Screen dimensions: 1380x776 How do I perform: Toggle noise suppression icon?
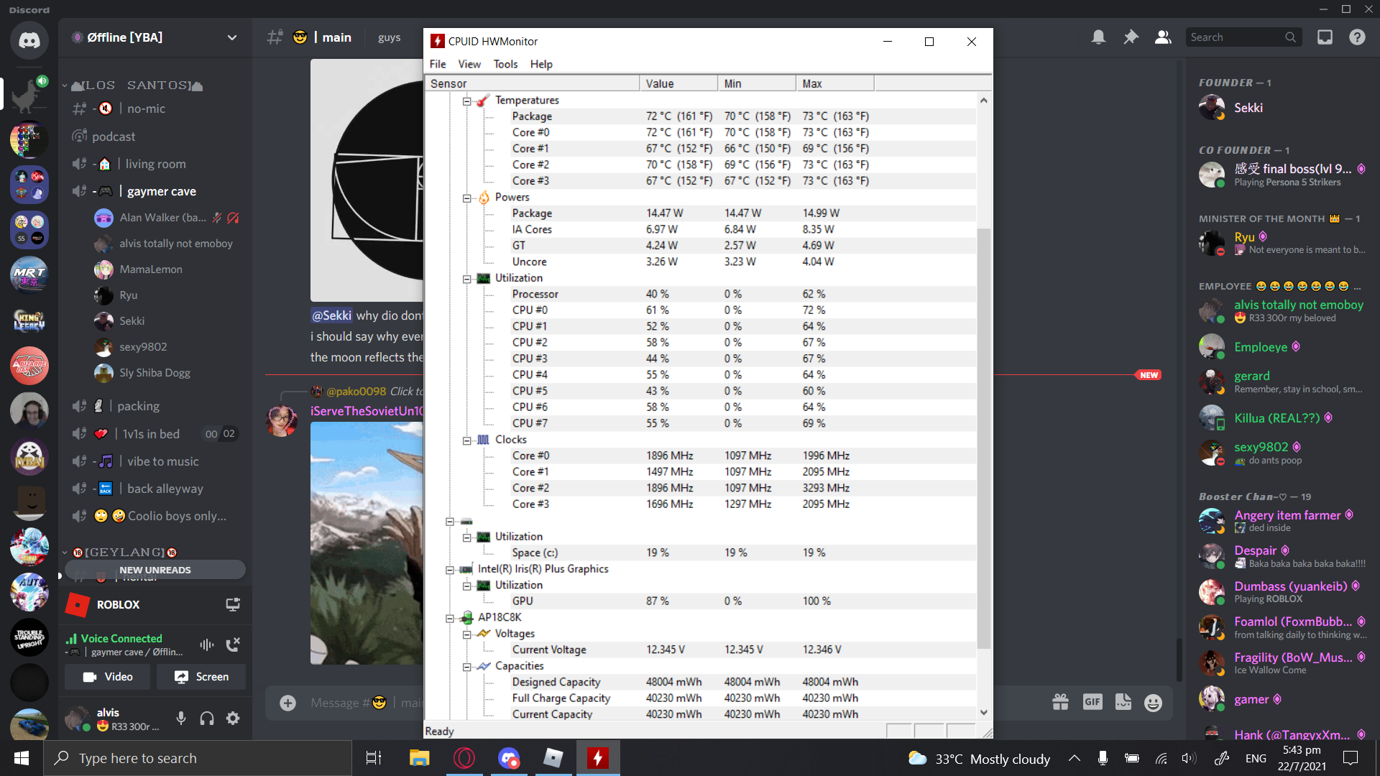(x=207, y=645)
